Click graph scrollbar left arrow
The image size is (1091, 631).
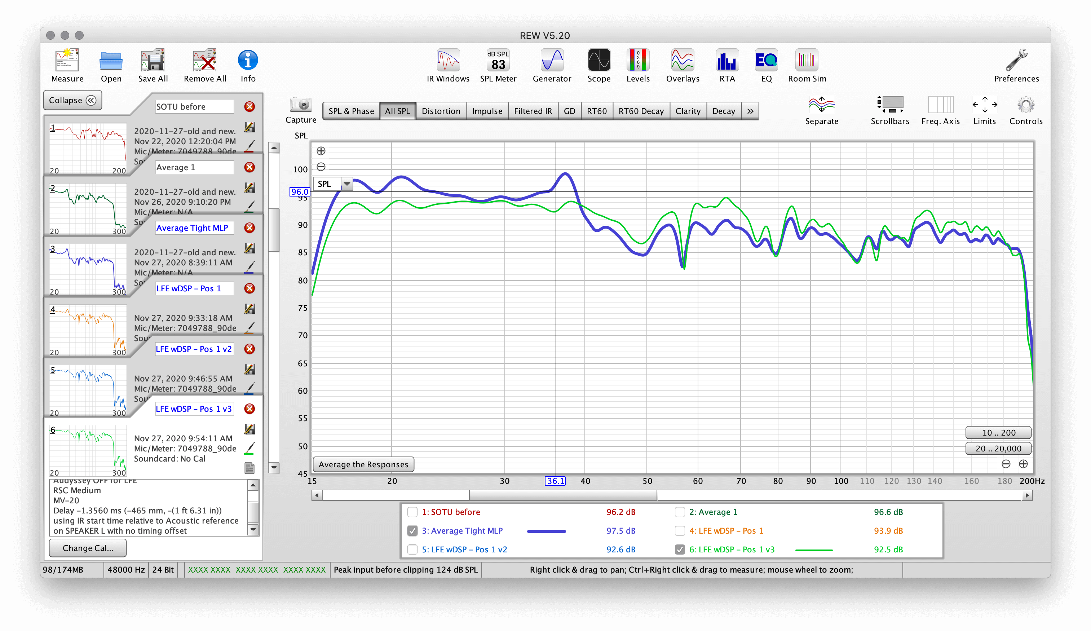(x=317, y=495)
